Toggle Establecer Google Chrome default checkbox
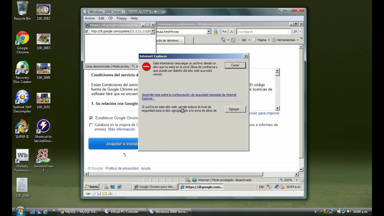 pos(91,118)
